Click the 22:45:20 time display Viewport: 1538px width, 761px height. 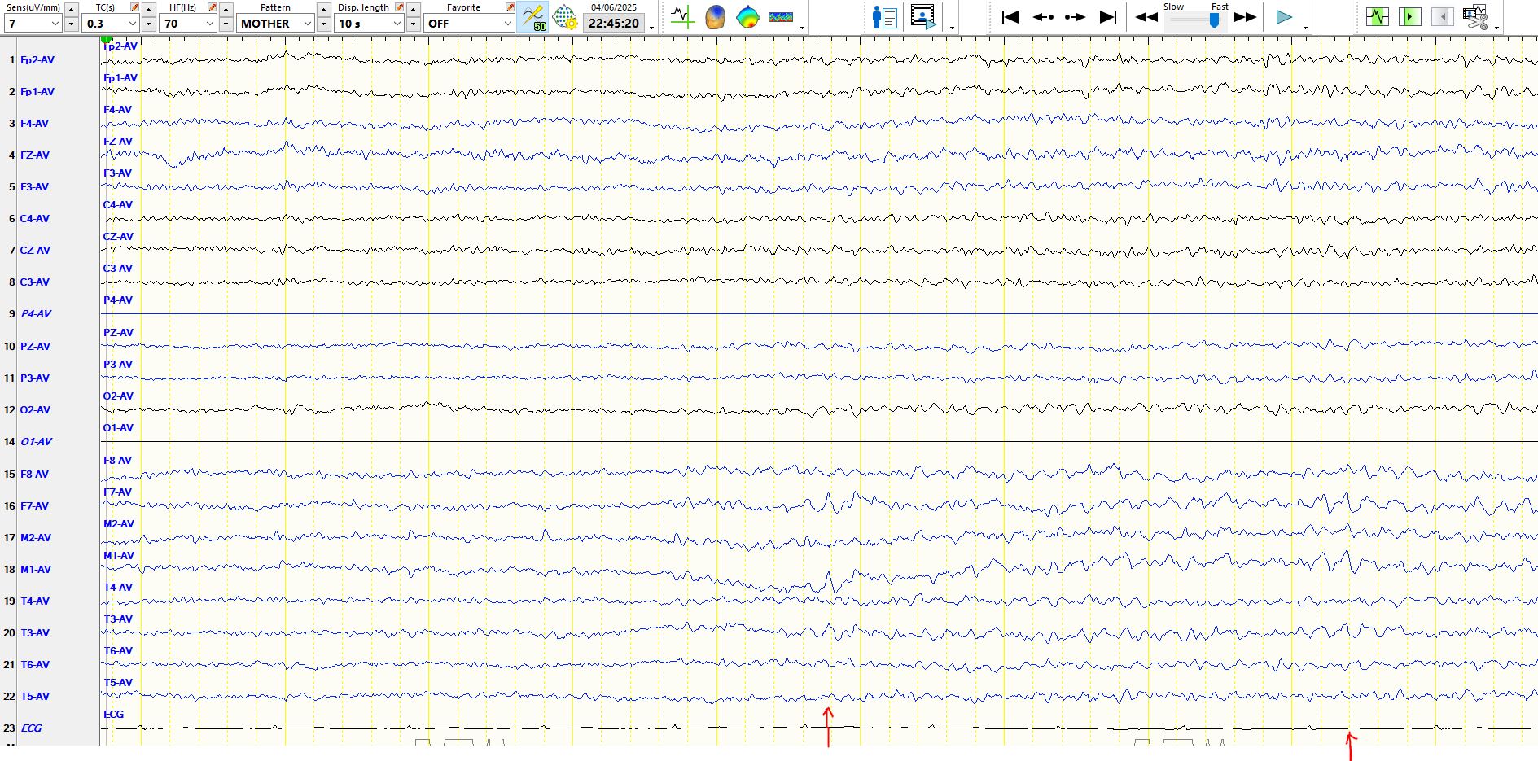[614, 24]
